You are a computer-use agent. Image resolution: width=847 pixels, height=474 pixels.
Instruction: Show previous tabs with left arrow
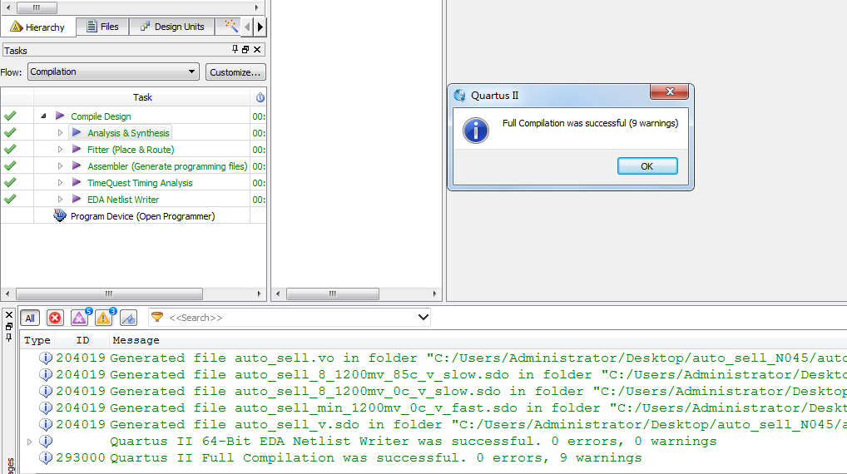pyautogui.click(x=247, y=27)
